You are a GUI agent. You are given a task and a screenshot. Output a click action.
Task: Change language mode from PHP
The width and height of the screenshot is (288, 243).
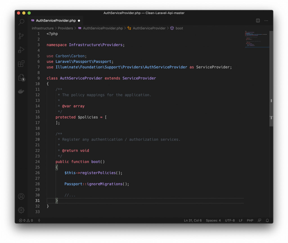250,220
